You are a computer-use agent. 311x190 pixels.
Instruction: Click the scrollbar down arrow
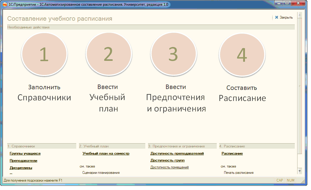[299, 171]
